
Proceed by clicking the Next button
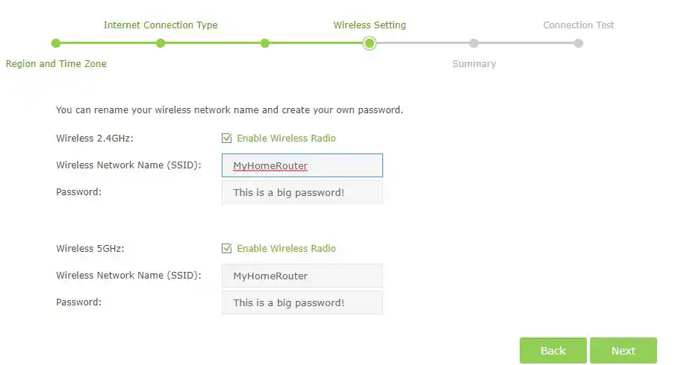point(623,351)
